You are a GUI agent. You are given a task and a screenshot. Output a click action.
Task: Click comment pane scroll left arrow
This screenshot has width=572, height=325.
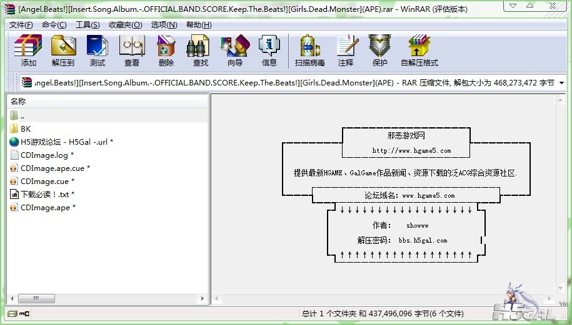tap(216, 299)
